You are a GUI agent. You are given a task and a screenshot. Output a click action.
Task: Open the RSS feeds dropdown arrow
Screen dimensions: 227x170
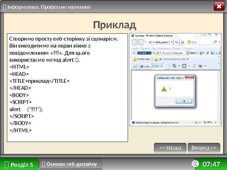pyautogui.click(x=189, y=66)
